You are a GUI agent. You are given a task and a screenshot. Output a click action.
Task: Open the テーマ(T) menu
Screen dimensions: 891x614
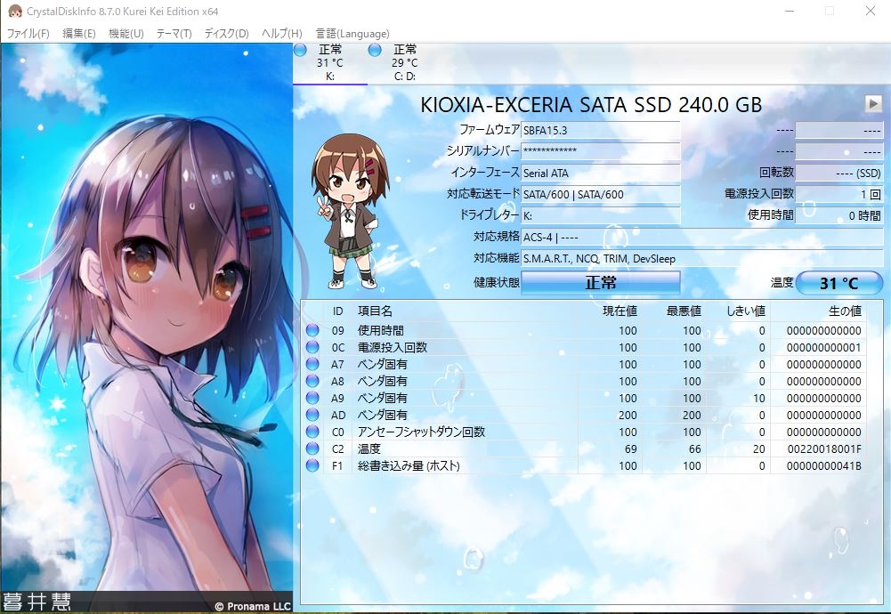click(x=174, y=34)
